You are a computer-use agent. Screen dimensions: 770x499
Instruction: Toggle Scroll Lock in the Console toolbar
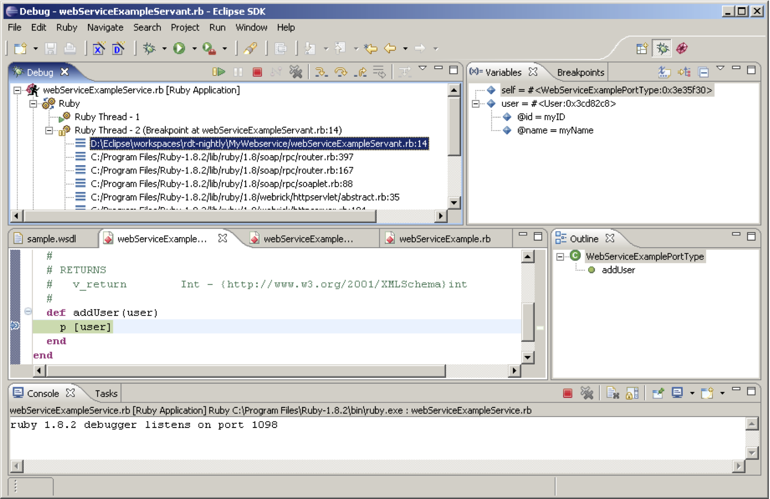click(x=632, y=393)
